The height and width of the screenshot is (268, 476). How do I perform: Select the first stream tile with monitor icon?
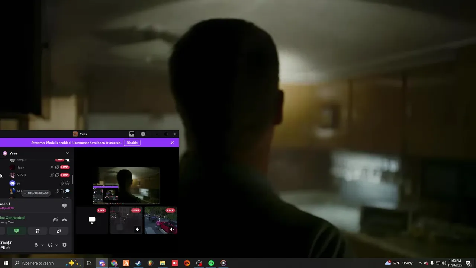[x=92, y=220]
